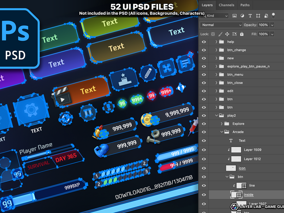Screen dimensions: 284x213
Task: Click the Photoshop PSD logo badge
Action: click(x=19, y=38)
